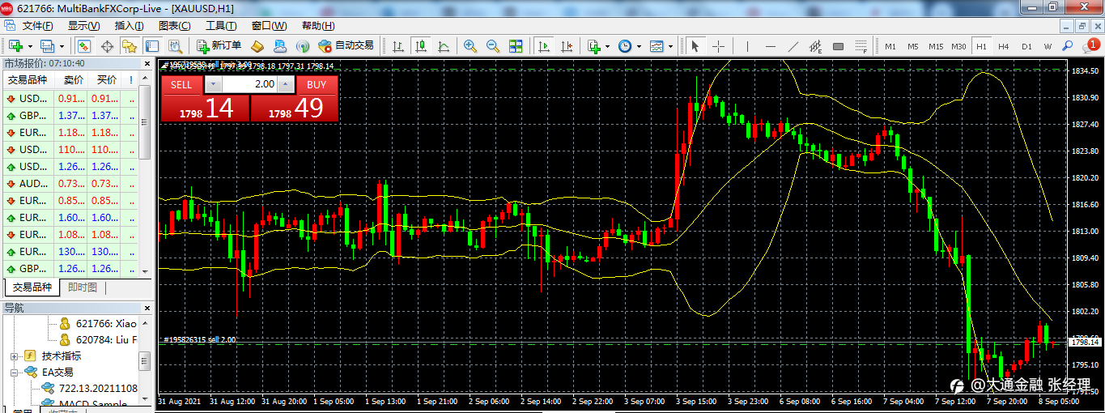Increase lot volume with up arrow
Image resolution: width=1105 pixels, height=413 pixels.
pyautogui.click(x=285, y=84)
